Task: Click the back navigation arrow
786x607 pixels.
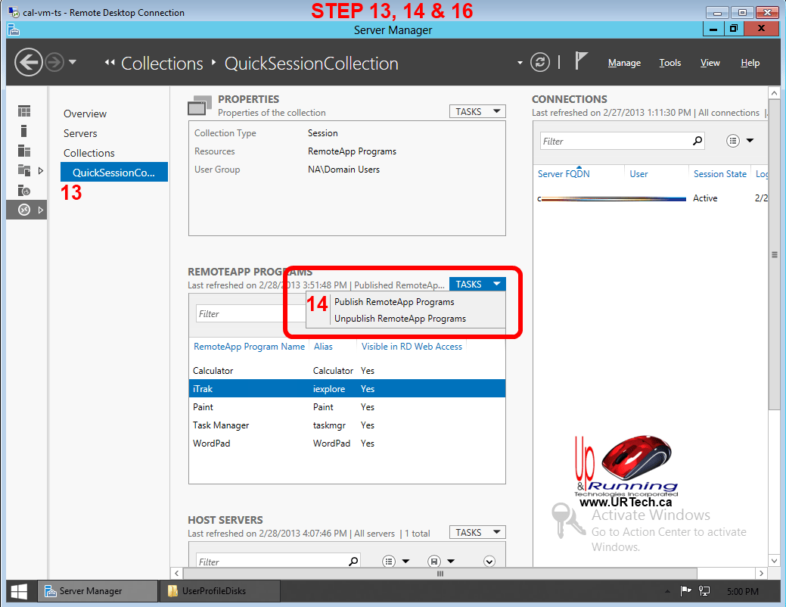Action: (28, 62)
